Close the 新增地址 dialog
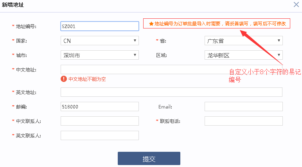The width and height of the screenshot is (302, 167). [x=295, y=4]
